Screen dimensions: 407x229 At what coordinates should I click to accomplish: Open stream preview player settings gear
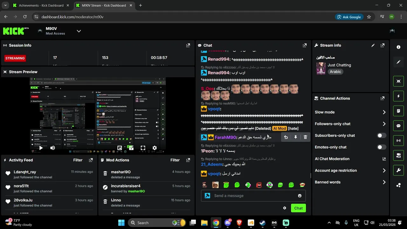click(155, 148)
